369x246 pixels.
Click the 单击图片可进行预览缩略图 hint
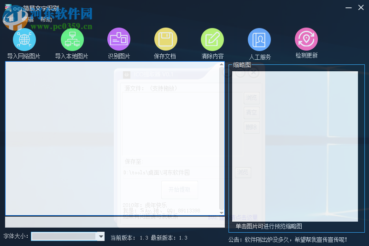(269, 226)
